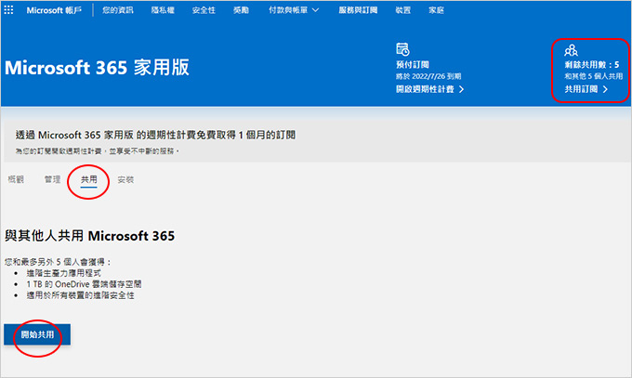
Task: Expand the 付款與帳單 dropdown
Action: pyautogui.click(x=294, y=10)
